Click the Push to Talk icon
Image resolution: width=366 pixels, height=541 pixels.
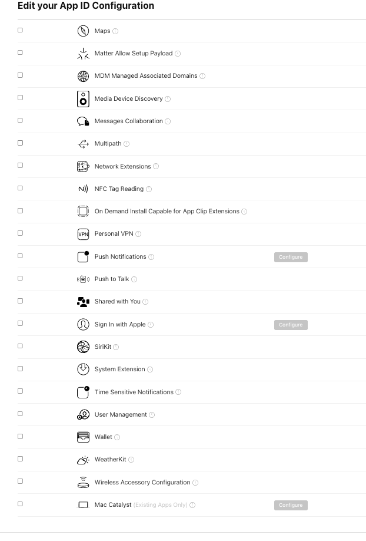click(x=83, y=279)
